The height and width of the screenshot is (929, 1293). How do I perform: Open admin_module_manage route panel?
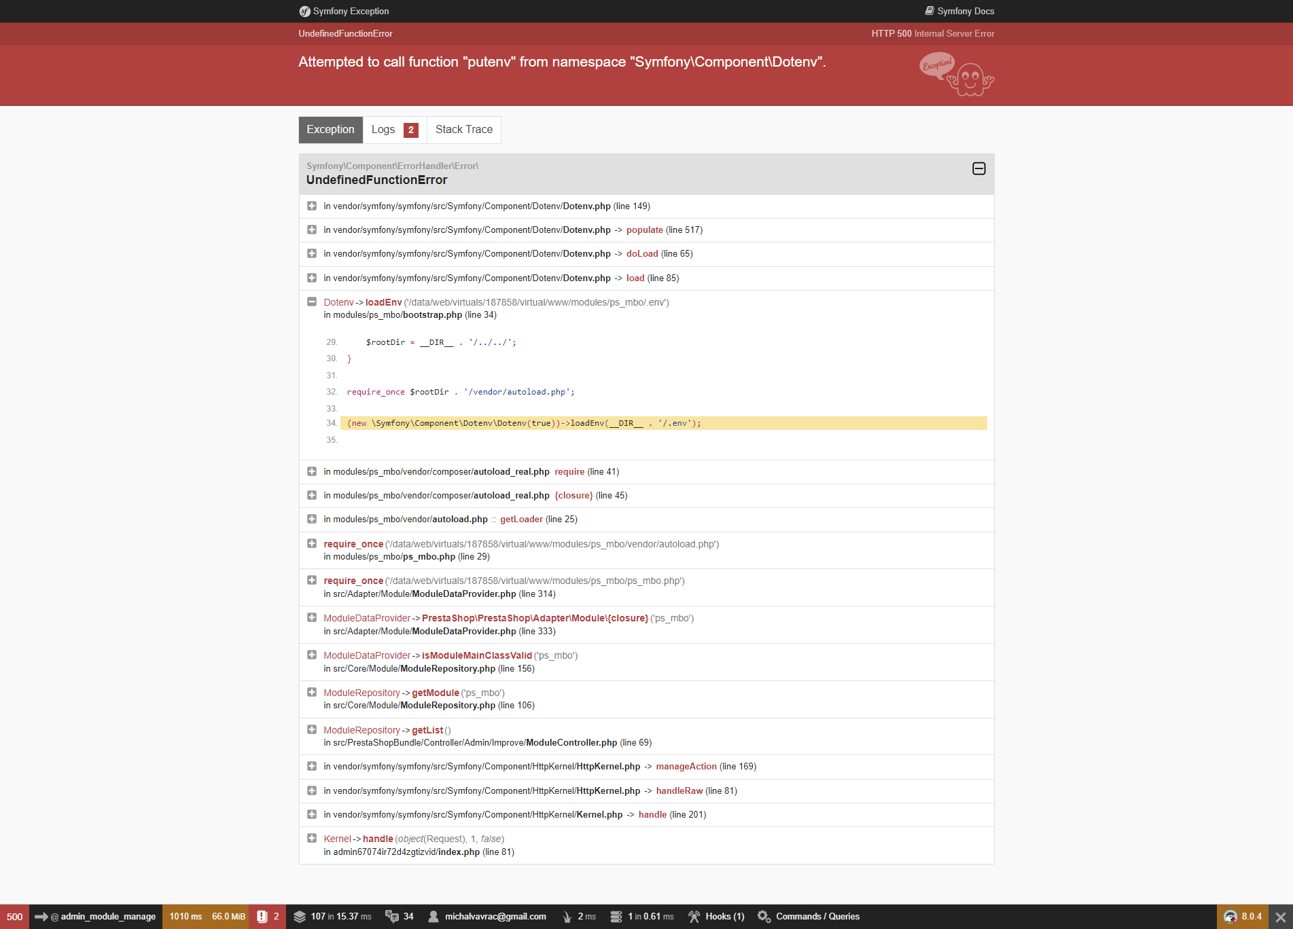click(96, 917)
